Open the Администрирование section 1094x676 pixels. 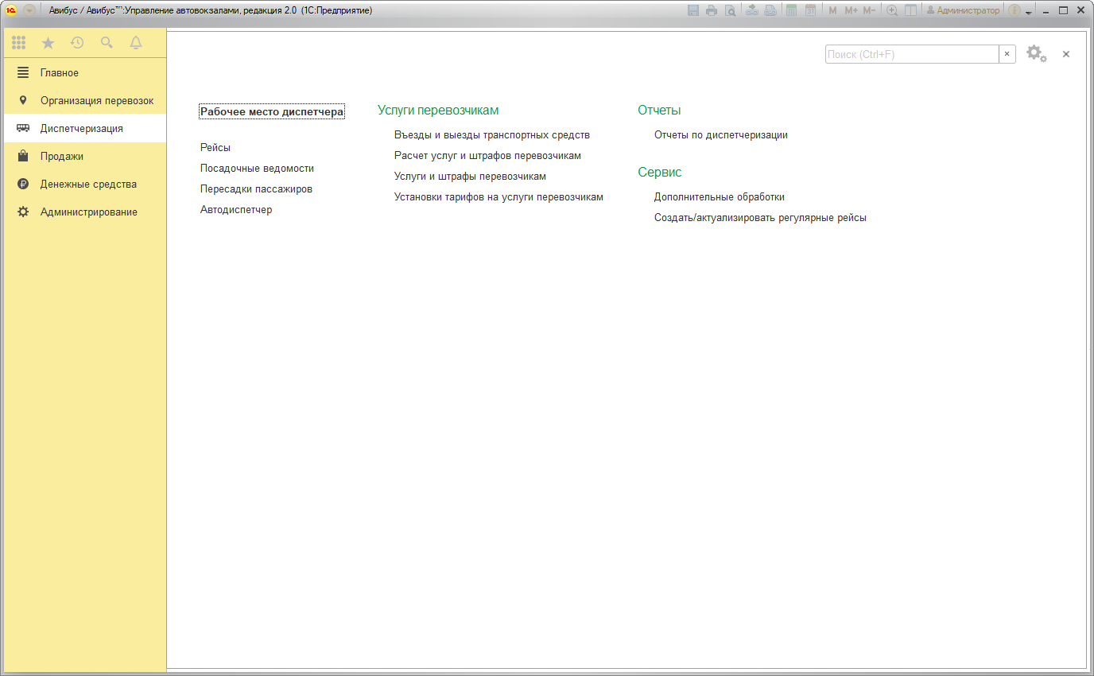(x=89, y=212)
